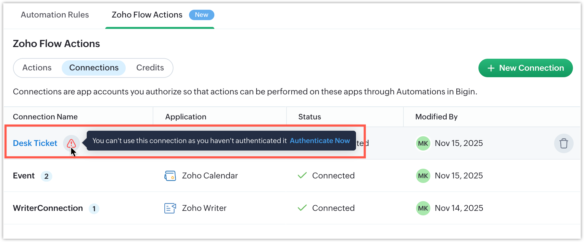Image resolution: width=584 pixels, height=242 pixels.
Task: Switch to the Credits section
Action: (x=150, y=68)
